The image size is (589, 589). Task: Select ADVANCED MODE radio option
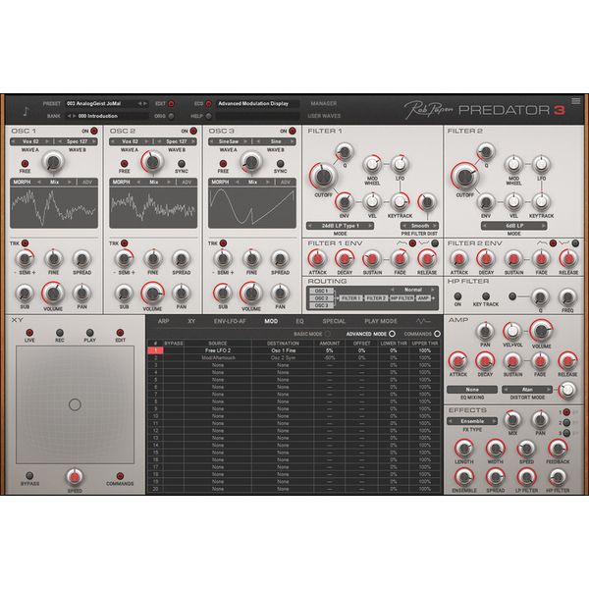coord(392,334)
